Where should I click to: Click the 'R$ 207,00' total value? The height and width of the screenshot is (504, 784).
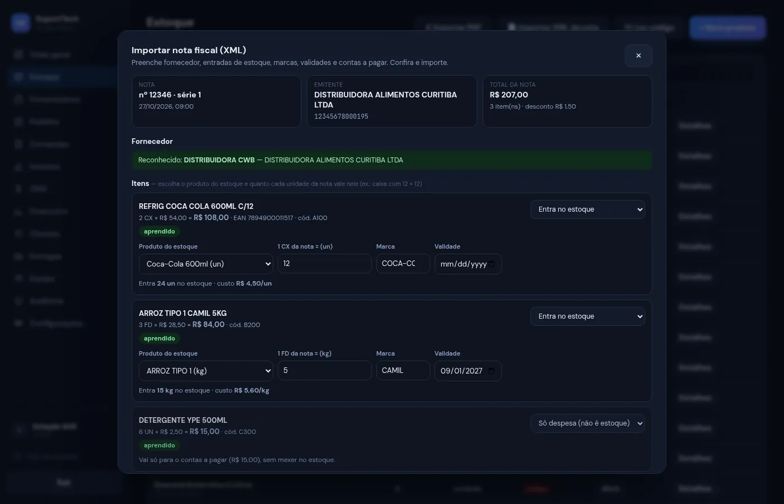point(509,95)
